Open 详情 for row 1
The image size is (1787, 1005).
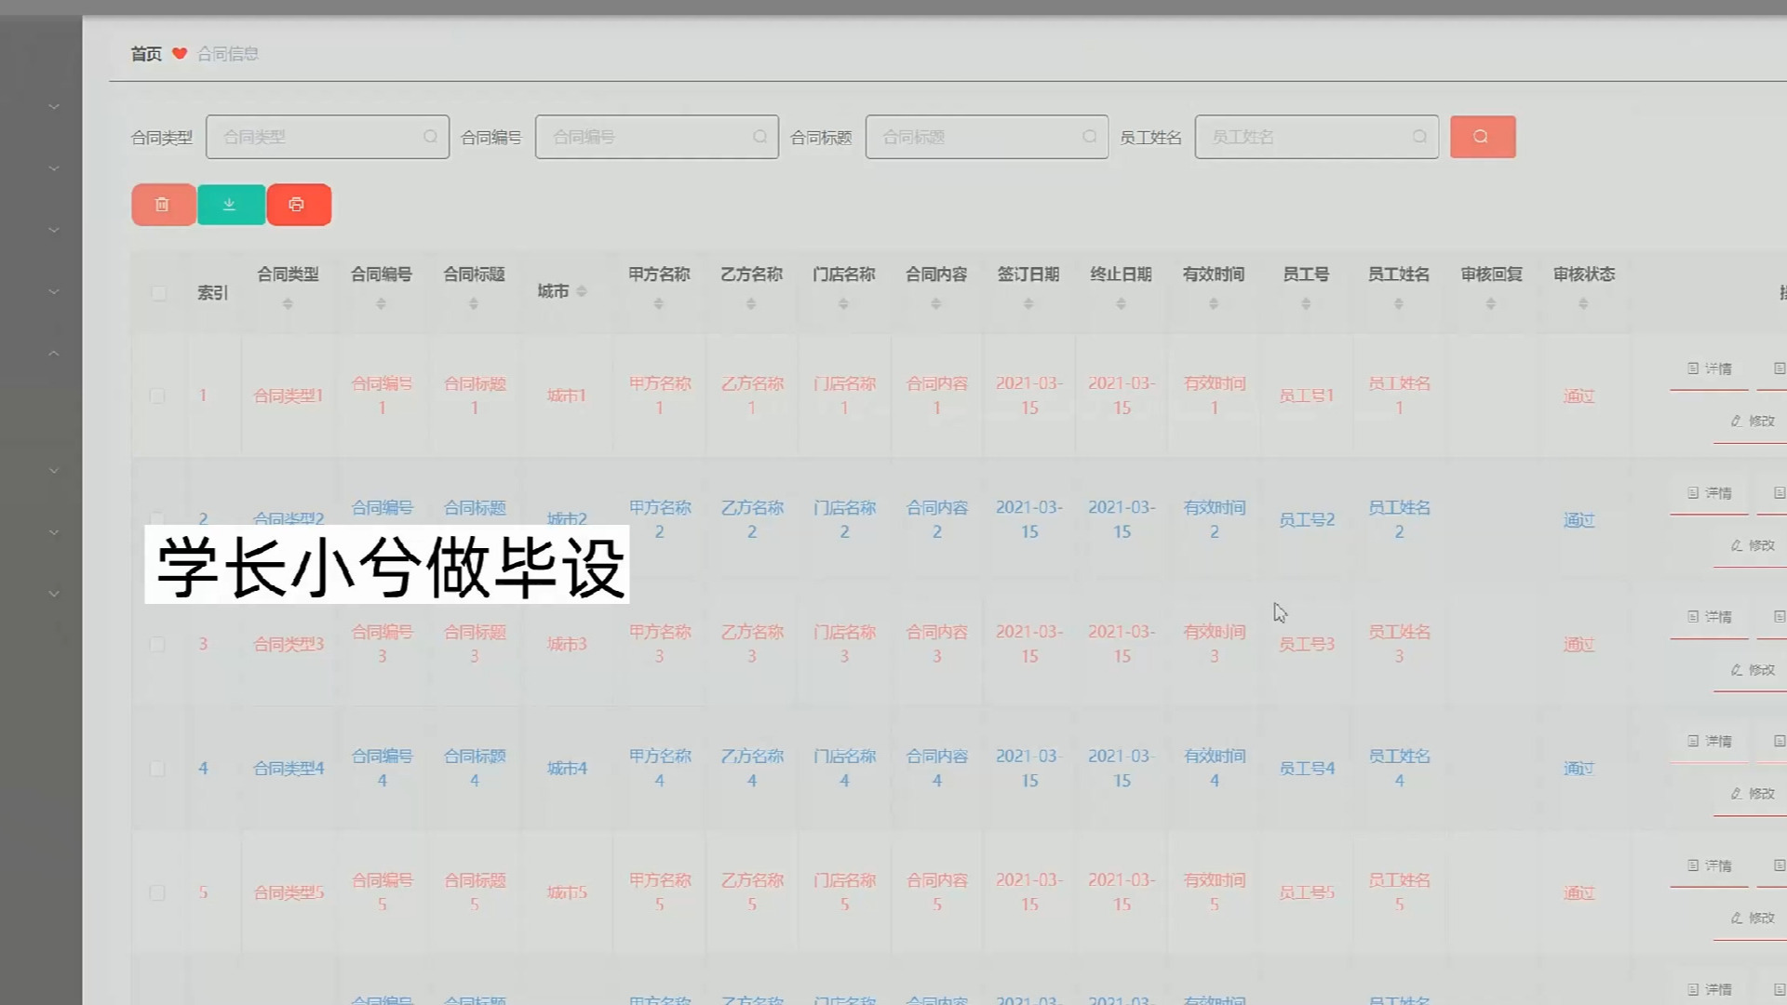click(x=1710, y=369)
